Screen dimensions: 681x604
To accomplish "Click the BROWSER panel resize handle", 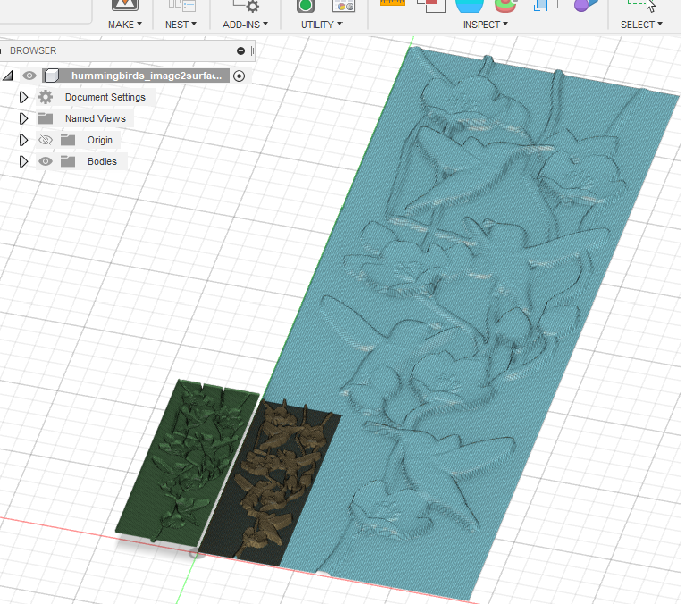I will pyautogui.click(x=252, y=51).
